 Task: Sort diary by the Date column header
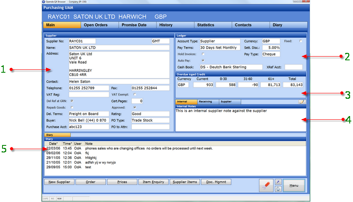click(53, 144)
